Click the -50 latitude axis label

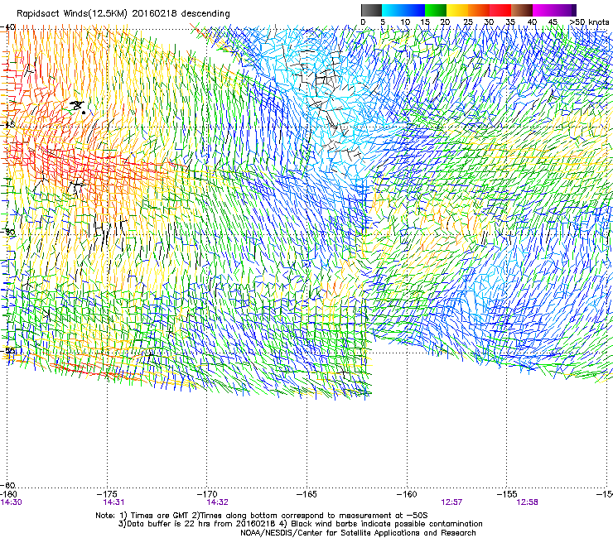click(x=8, y=232)
